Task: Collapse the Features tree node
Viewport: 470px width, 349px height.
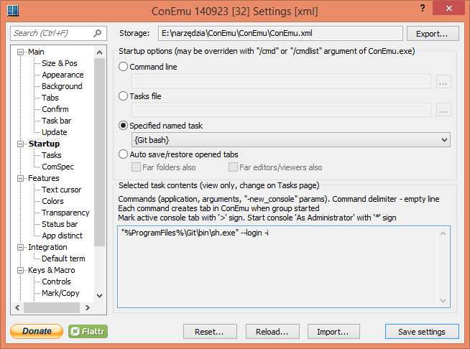Action: coord(20,178)
